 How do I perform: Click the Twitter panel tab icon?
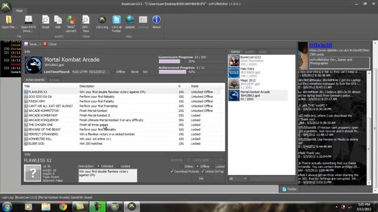point(284,189)
